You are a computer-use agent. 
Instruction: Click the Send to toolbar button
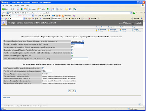click(x=92, y=18)
